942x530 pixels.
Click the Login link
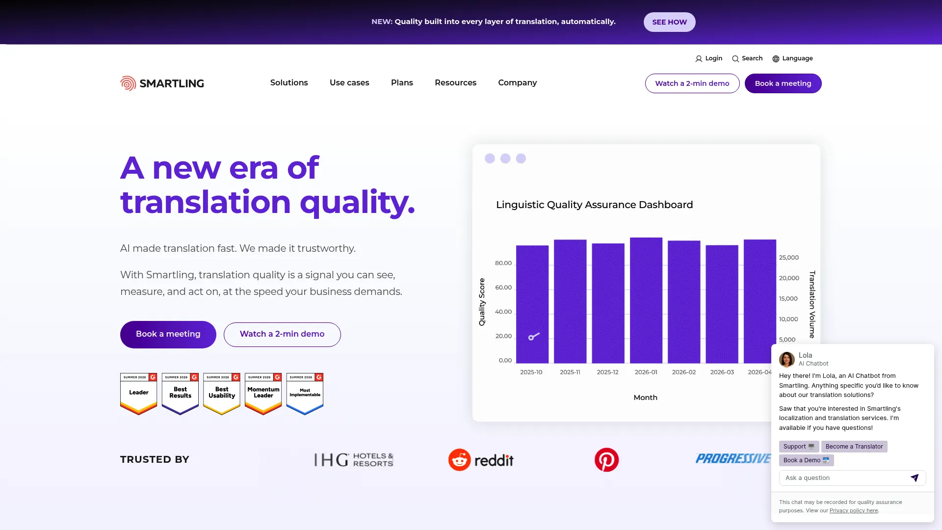714,58
